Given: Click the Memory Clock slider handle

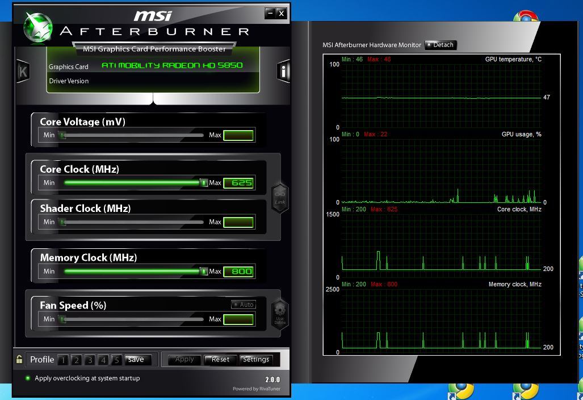Looking at the screenshot, I should (x=203, y=271).
